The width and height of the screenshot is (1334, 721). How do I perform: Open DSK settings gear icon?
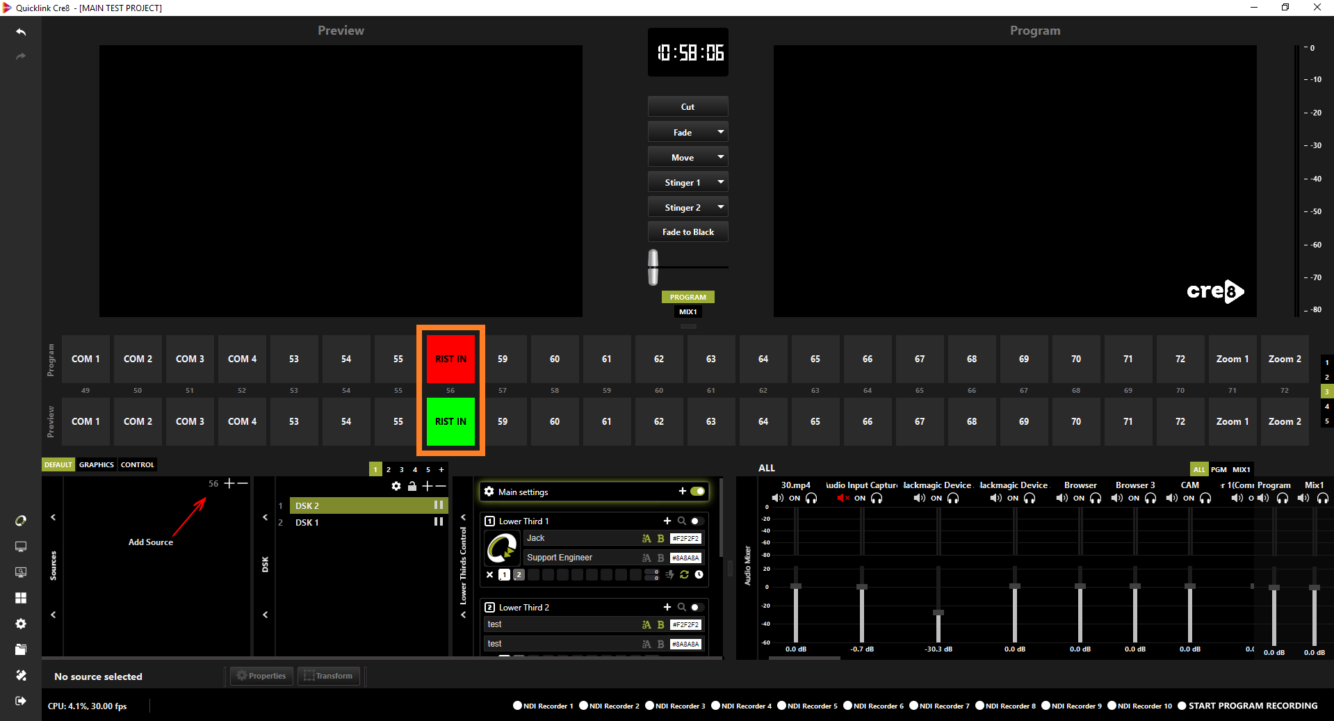point(396,486)
